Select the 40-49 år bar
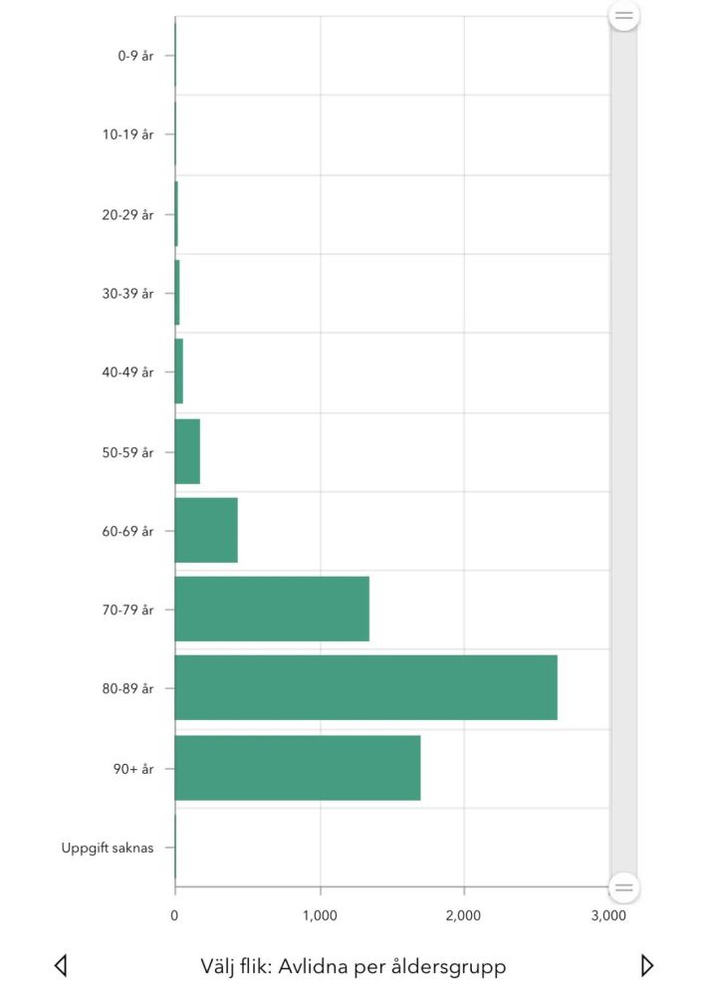Screen dimensions: 708x996 tap(179, 372)
